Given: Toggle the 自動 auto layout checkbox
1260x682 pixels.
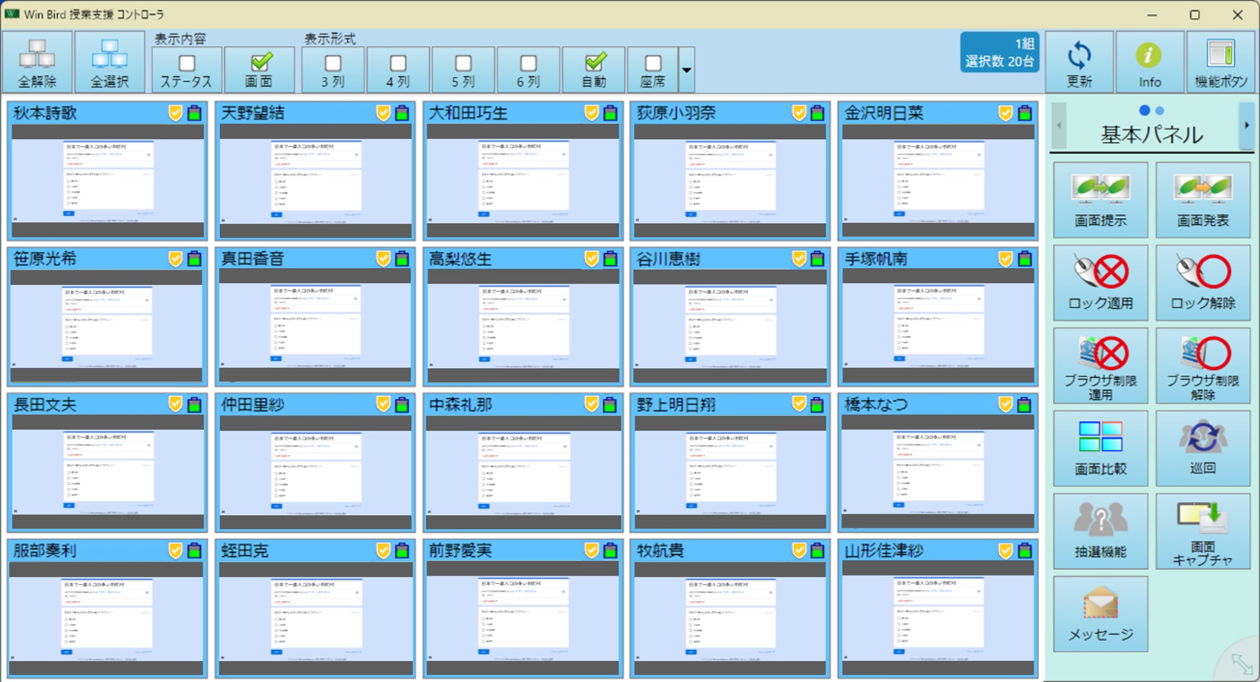Looking at the screenshot, I should point(595,63).
